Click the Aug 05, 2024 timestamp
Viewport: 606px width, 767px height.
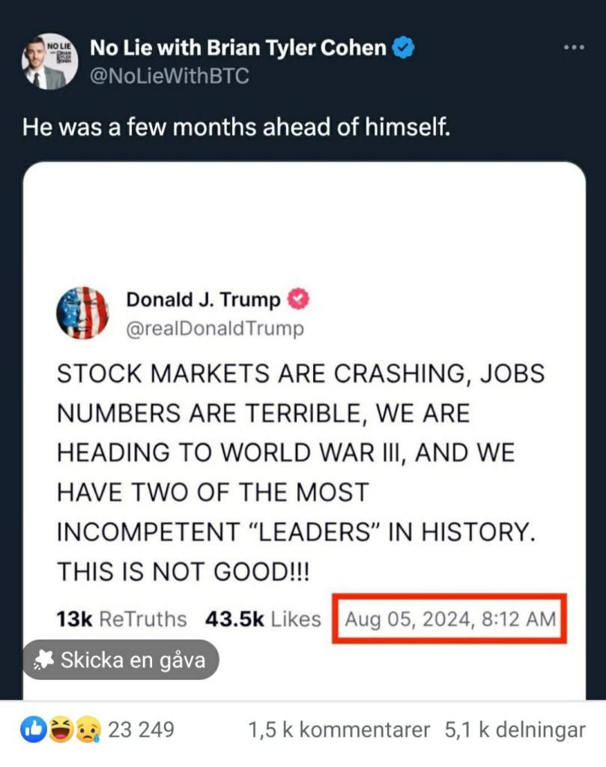click(450, 619)
